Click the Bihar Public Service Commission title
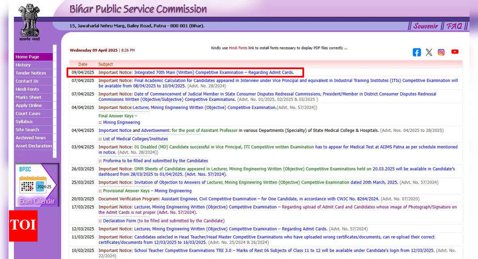Screen dimensions: 478x259 (138, 9)
